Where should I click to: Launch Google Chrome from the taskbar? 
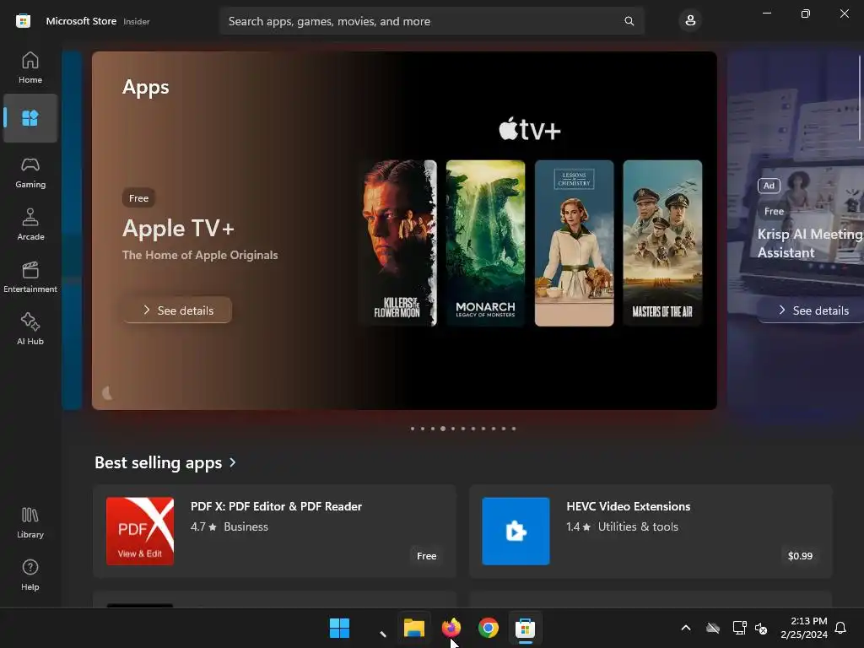click(489, 628)
